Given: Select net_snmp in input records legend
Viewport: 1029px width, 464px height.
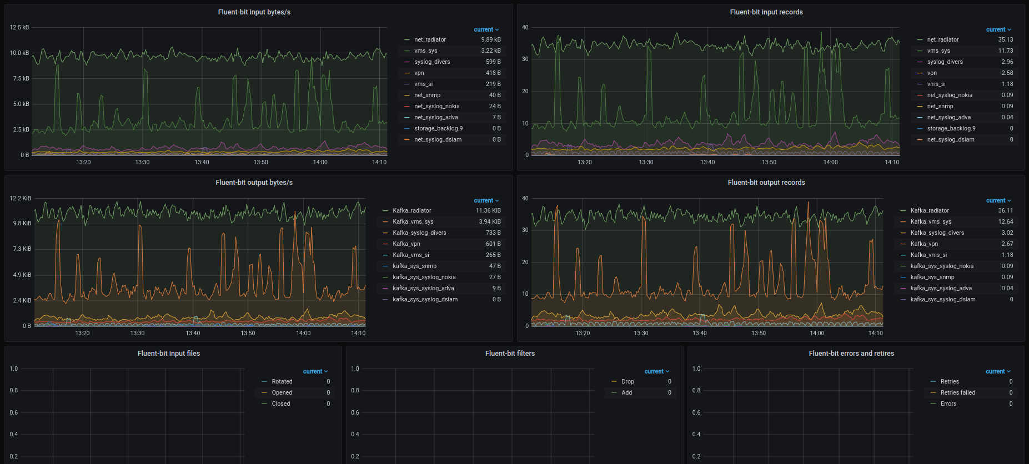Looking at the screenshot, I should [940, 107].
